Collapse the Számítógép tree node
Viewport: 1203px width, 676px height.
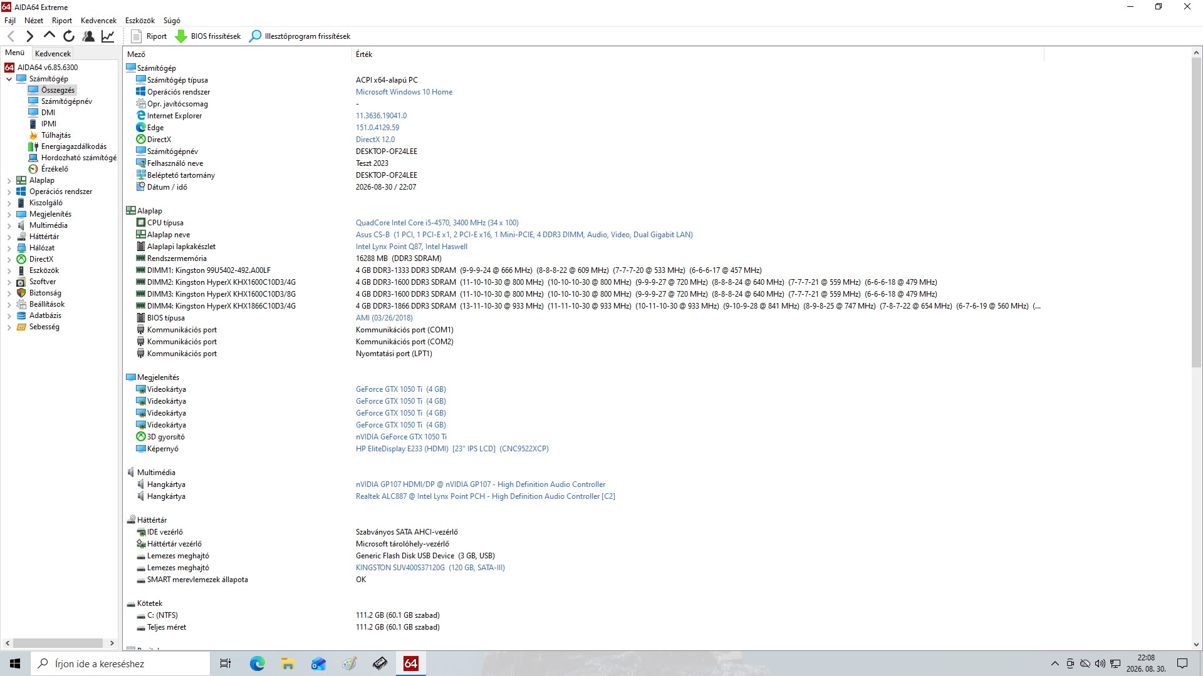(x=9, y=79)
